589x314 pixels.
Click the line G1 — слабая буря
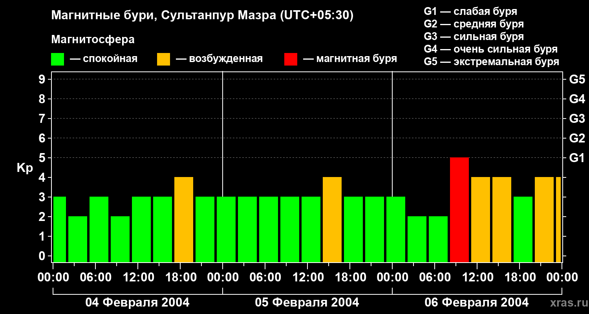(x=470, y=11)
